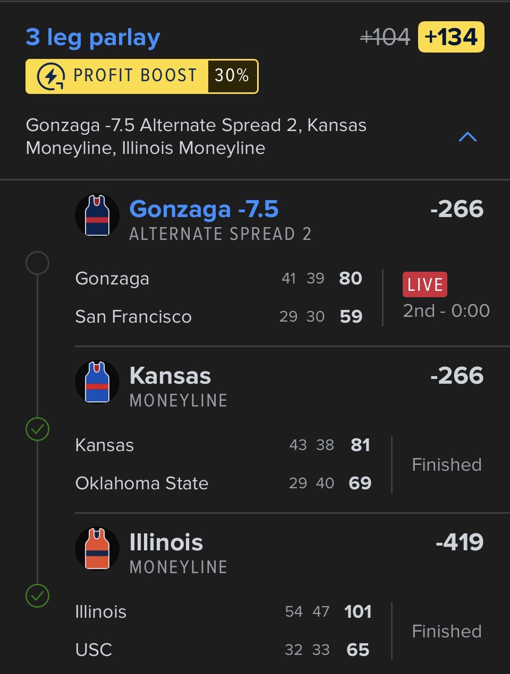This screenshot has height=674, width=510.
Task: Click the Illinois orange jersey icon
Action: pyautogui.click(x=97, y=549)
